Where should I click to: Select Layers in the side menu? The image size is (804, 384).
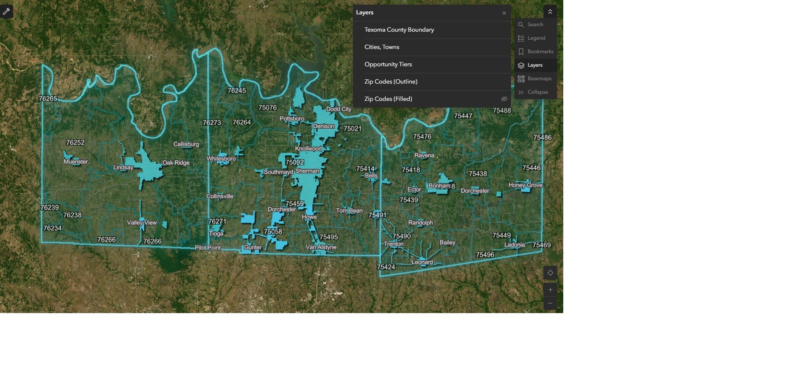tap(535, 65)
